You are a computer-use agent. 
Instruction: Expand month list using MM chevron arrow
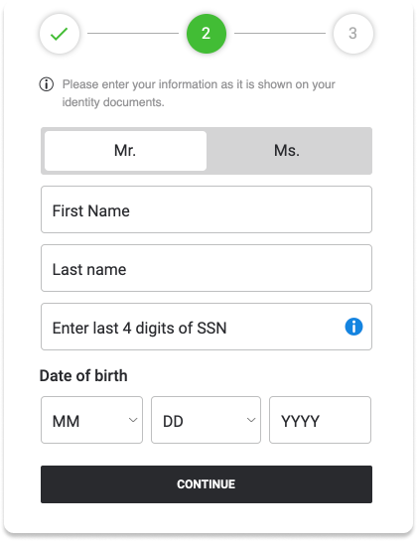(x=133, y=420)
